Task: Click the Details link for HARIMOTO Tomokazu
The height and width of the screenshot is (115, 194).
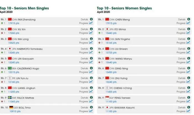Action: pyautogui.click(x=84, y=49)
